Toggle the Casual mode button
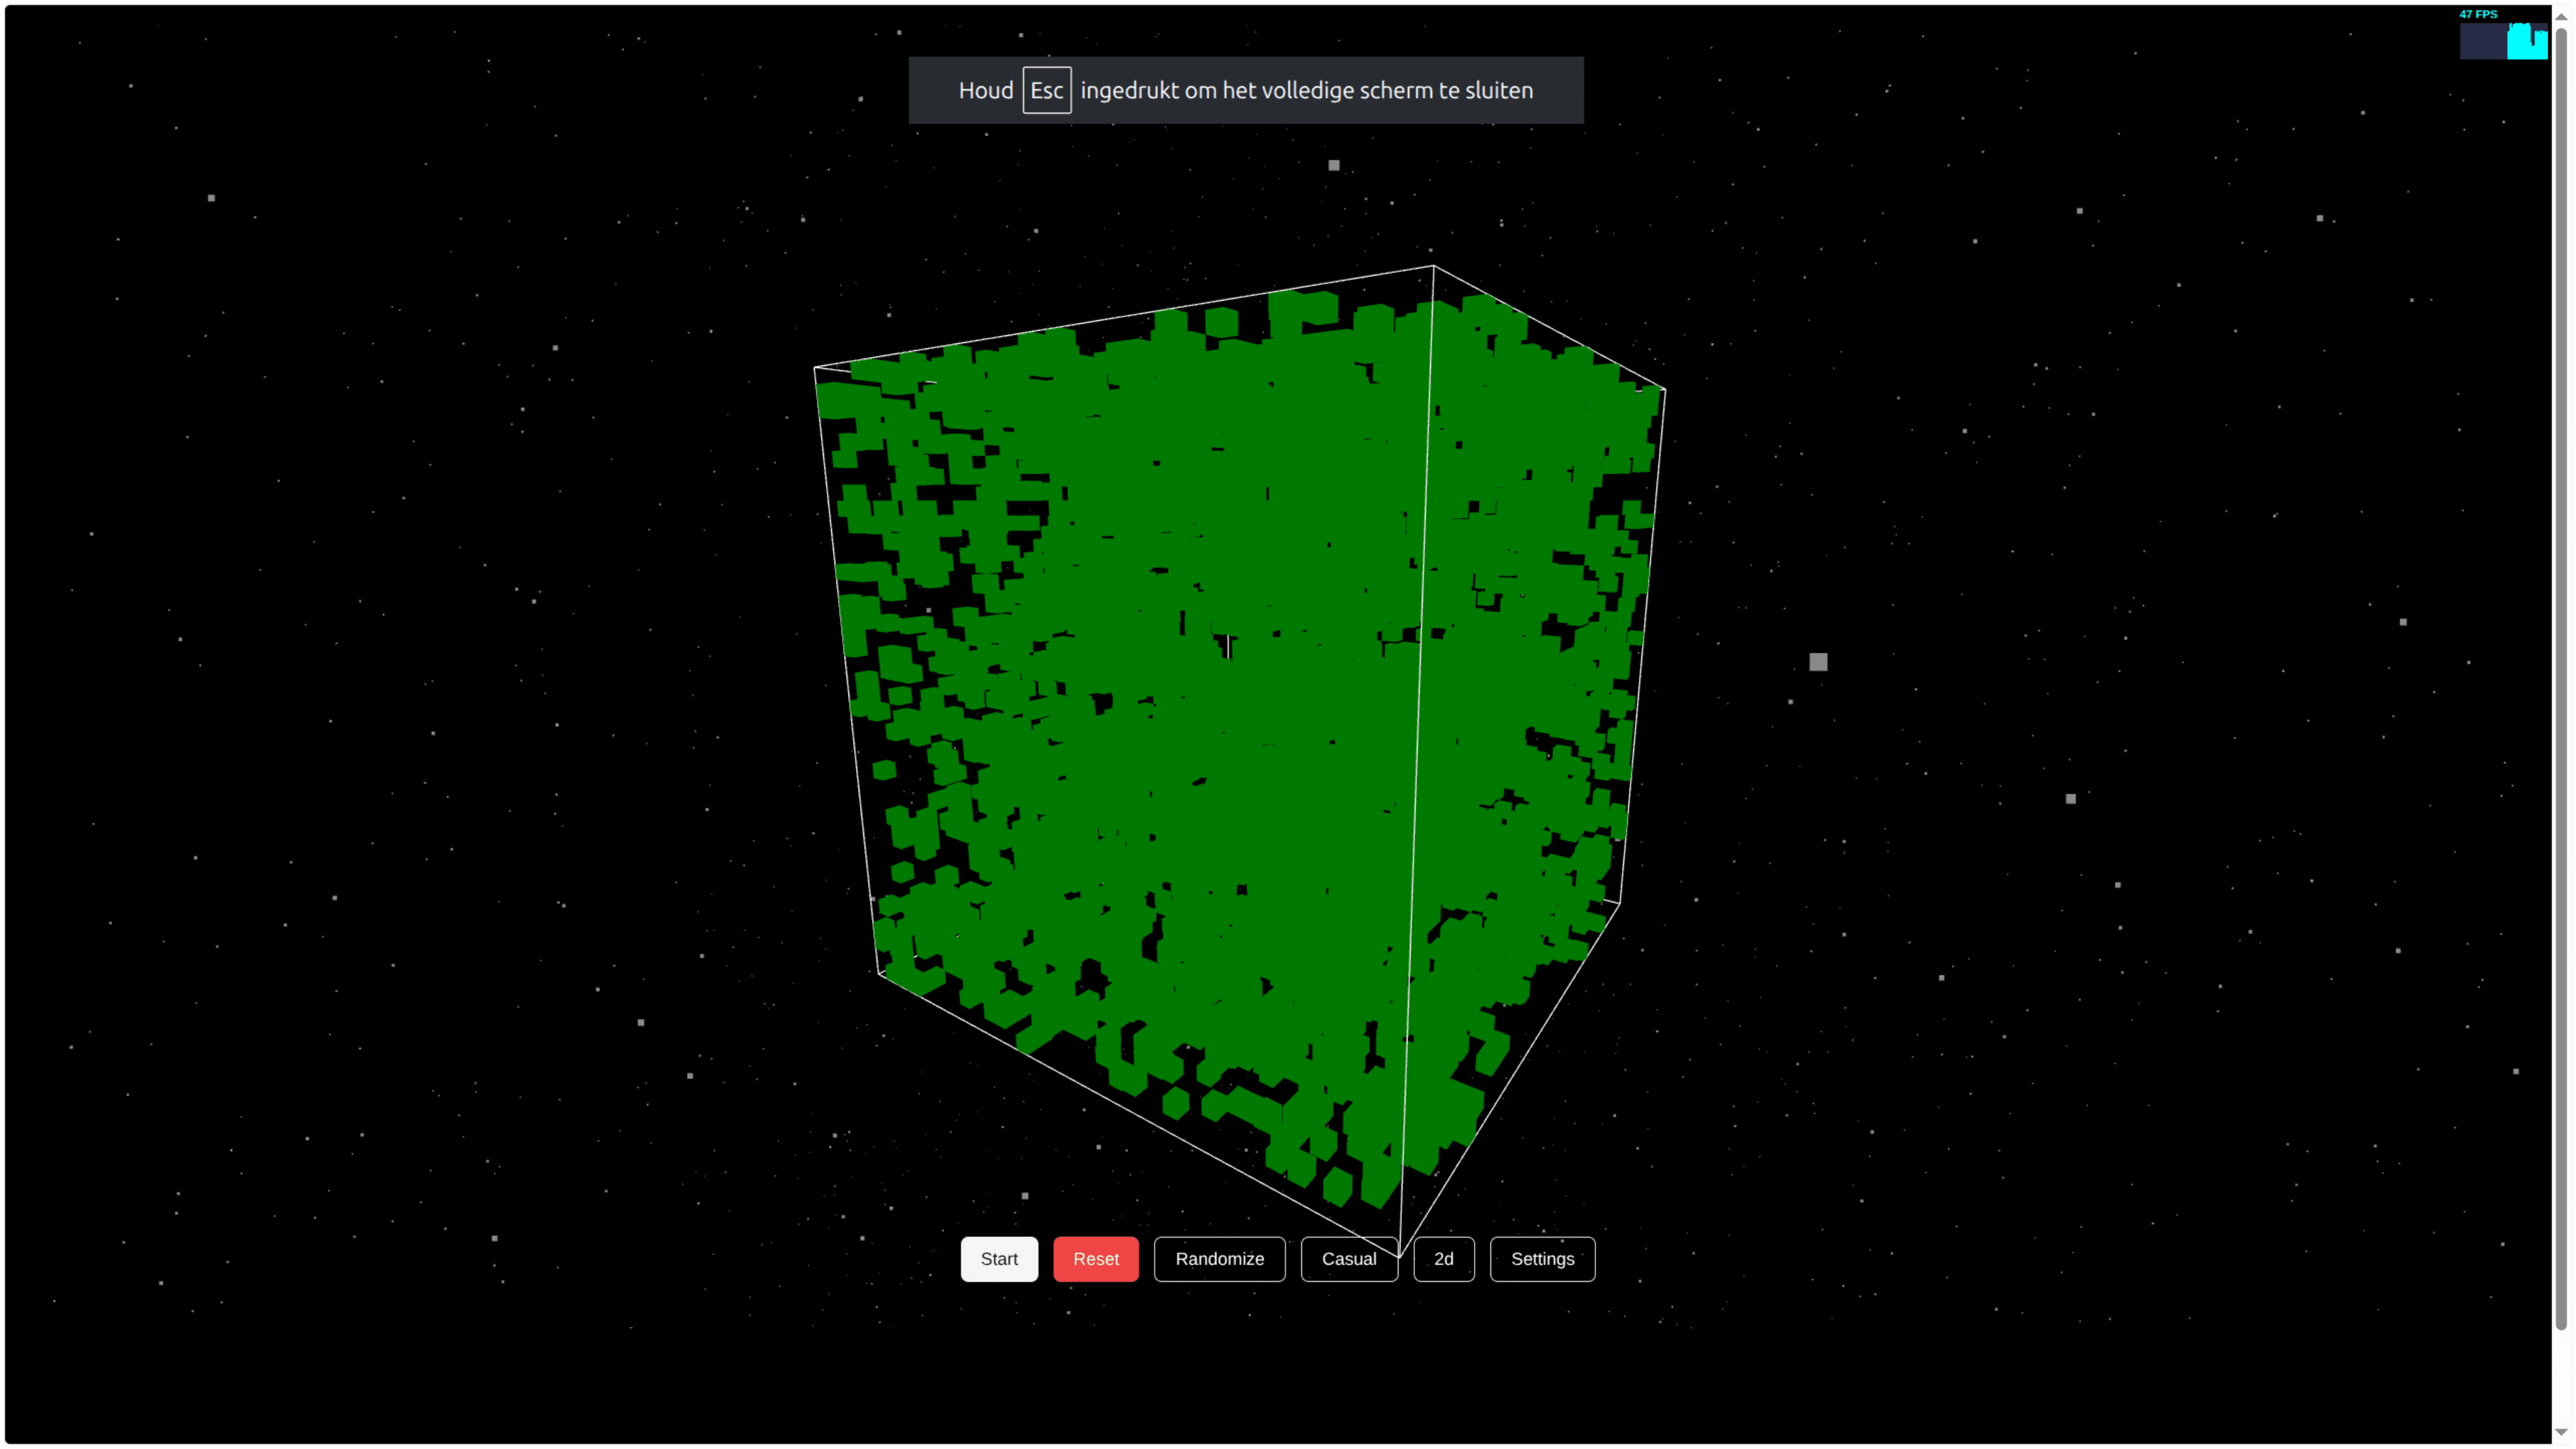This screenshot has width=2576, height=1449. (1348, 1259)
